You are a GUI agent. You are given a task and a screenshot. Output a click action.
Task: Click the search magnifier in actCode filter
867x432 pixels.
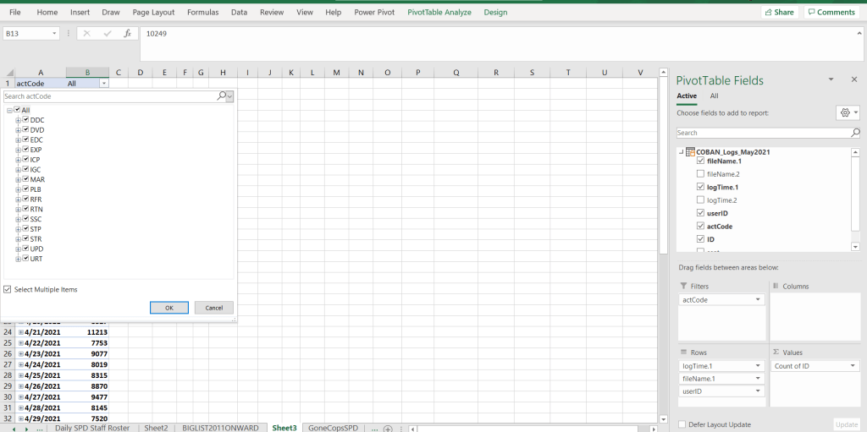tap(222, 96)
